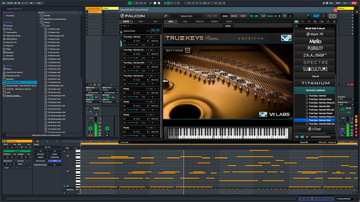
Task: Open the EVENTS tab in Falcon
Action: pyautogui.click(x=214, y=22)
